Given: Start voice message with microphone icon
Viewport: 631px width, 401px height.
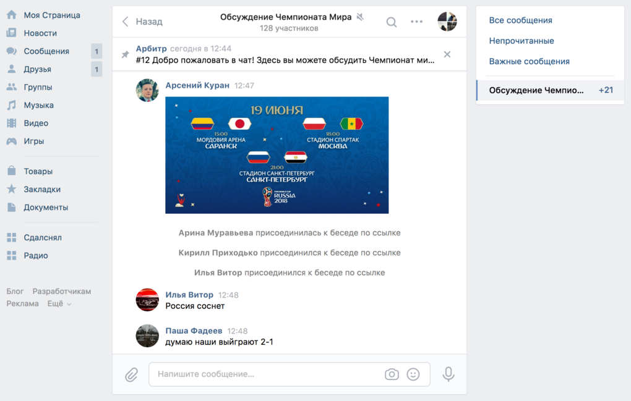Looking at the screenshot, I should point(449,374).
